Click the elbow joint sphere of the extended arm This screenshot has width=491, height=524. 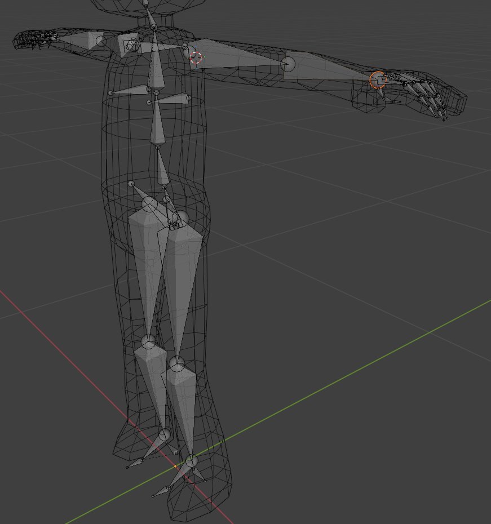point(288,64)
